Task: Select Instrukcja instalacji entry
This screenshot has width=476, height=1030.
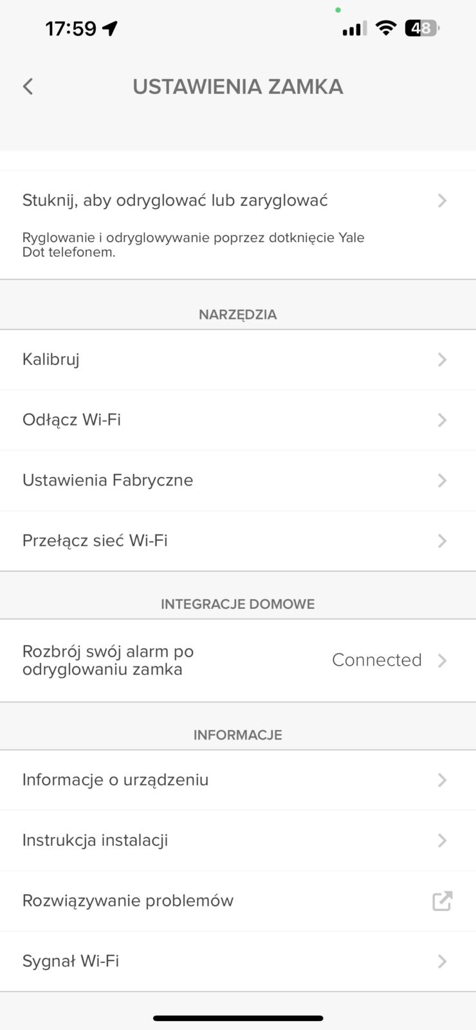Action: click(95, 841)
